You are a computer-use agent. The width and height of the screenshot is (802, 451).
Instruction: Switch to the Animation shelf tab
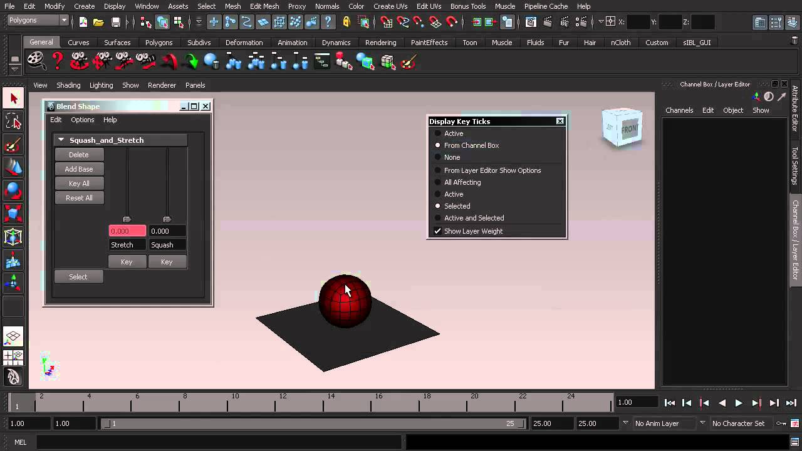pos(293,43)
